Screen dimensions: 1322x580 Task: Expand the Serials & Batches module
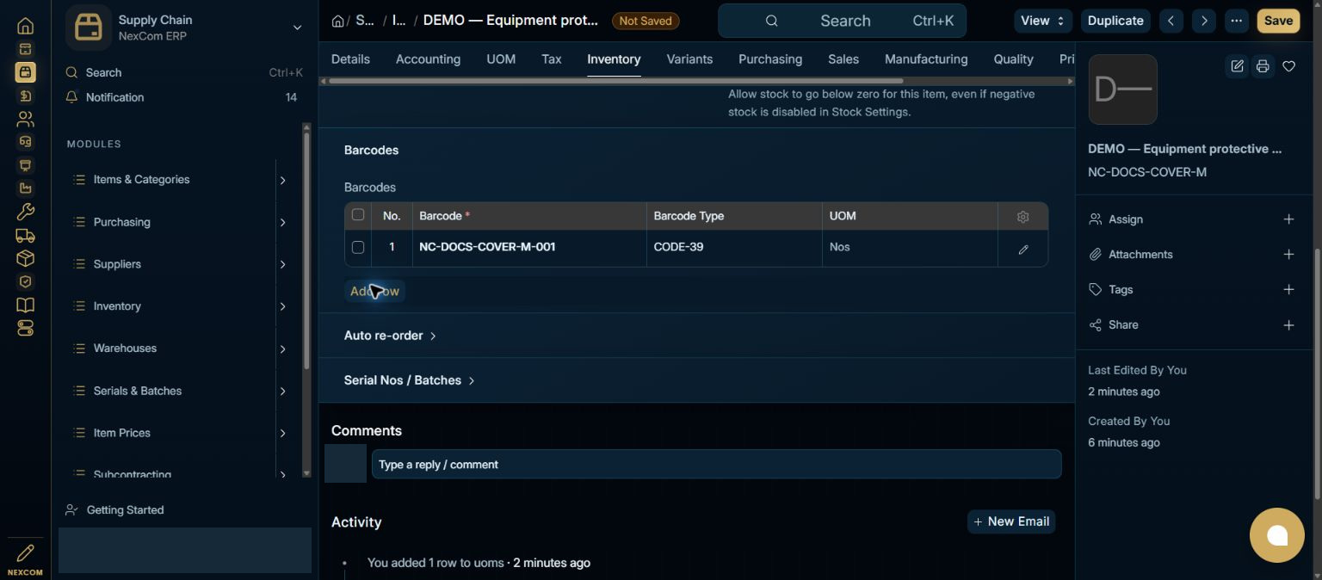(282, 392)
